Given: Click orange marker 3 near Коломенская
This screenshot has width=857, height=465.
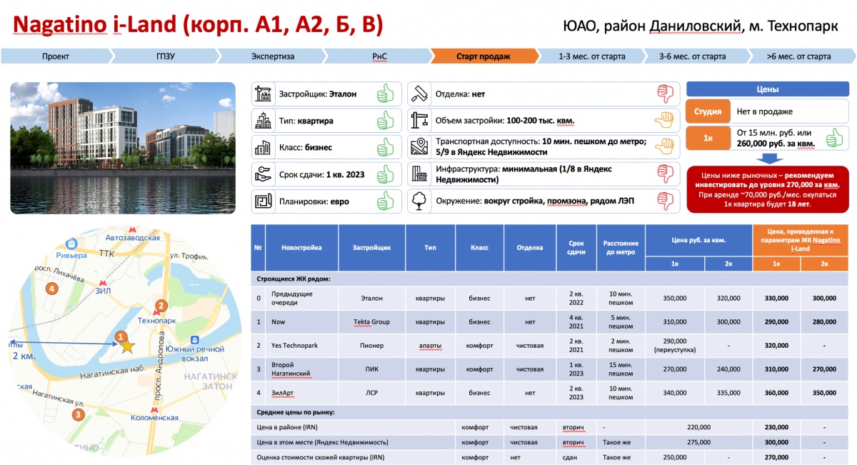Looking at the screenshot, I should 78,414.
